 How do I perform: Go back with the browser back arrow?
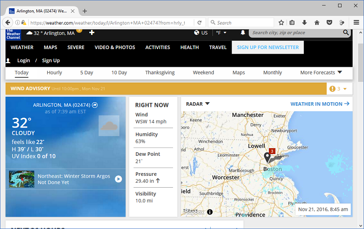pos(8,23)
